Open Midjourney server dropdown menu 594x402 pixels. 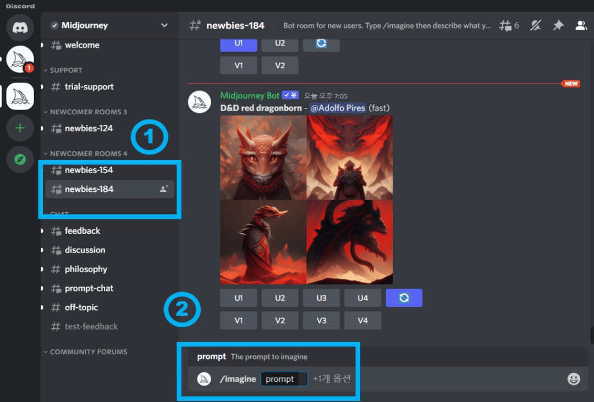click(164, 25)
